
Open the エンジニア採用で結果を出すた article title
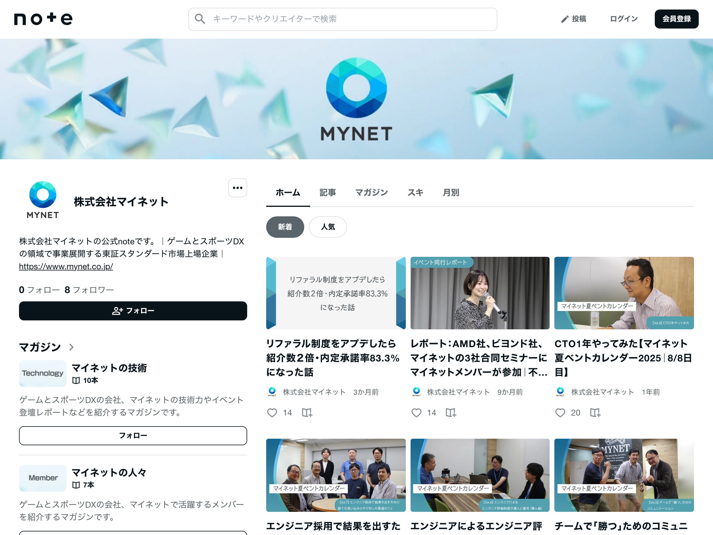tap(333, 526)
